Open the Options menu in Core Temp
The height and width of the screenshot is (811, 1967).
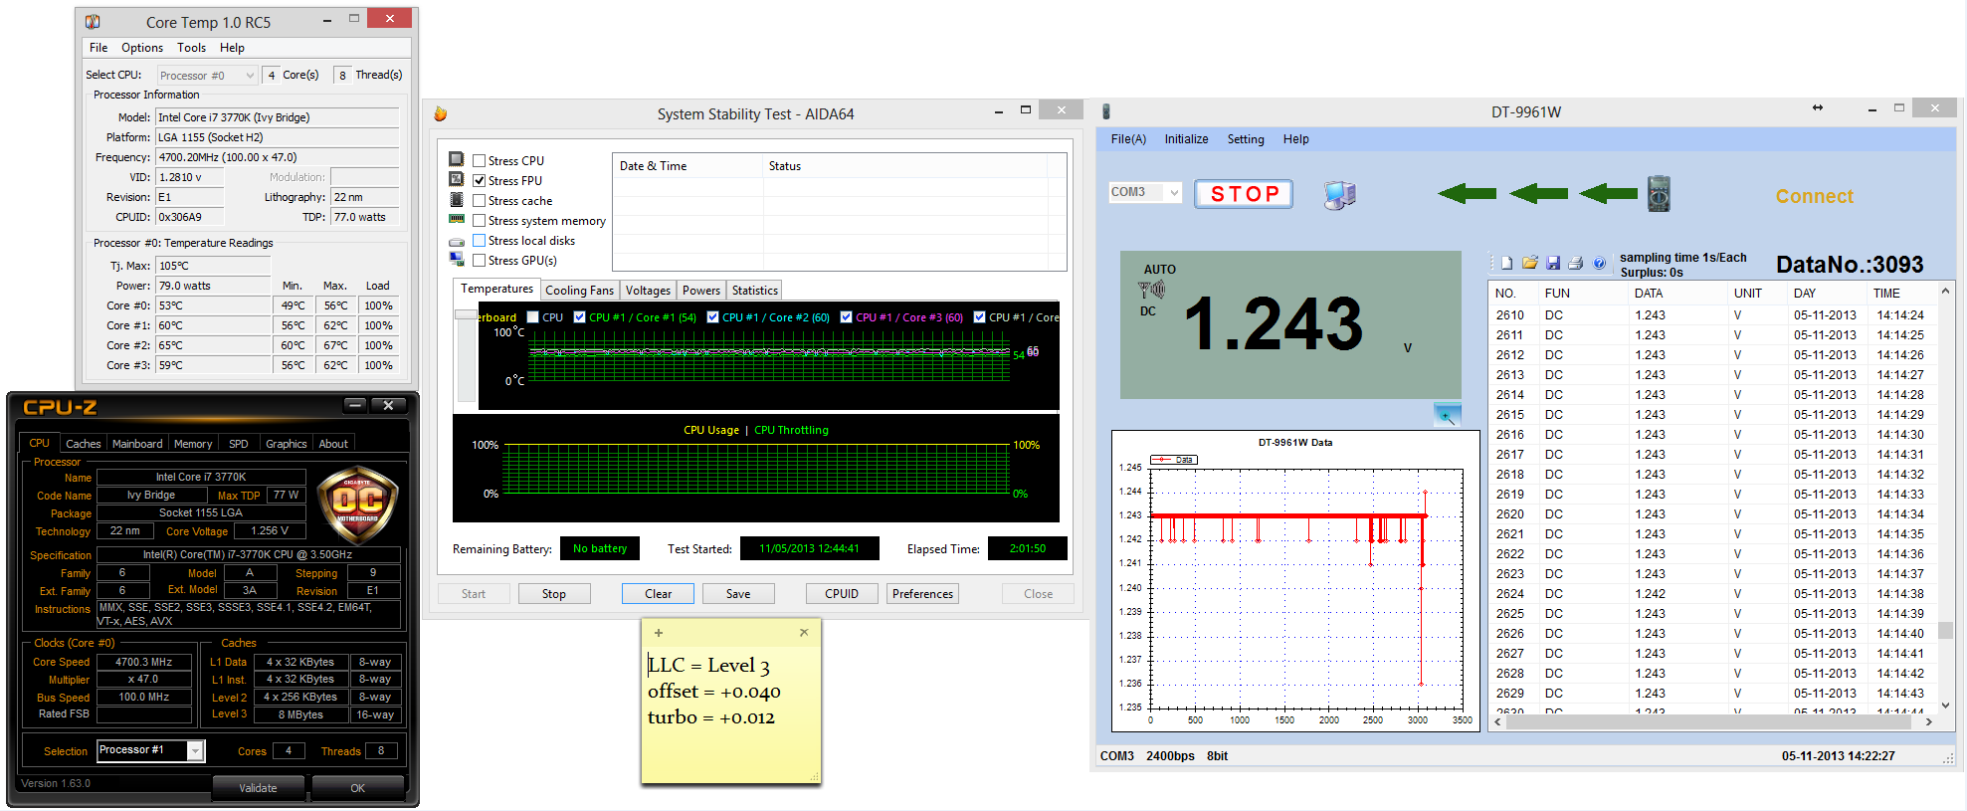pos(142,48)
